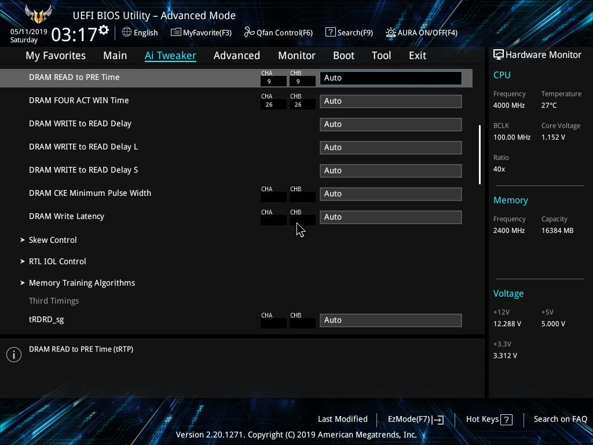Open the Monitor tab
The width and height of the screenshot is (593, 445).
coord(297,56)
